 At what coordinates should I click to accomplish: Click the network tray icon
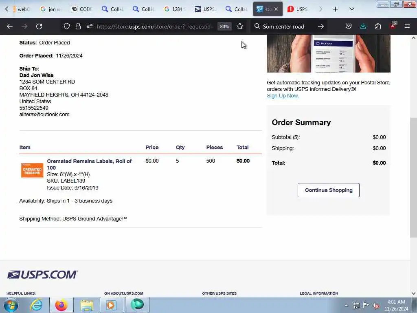(356, 306)
